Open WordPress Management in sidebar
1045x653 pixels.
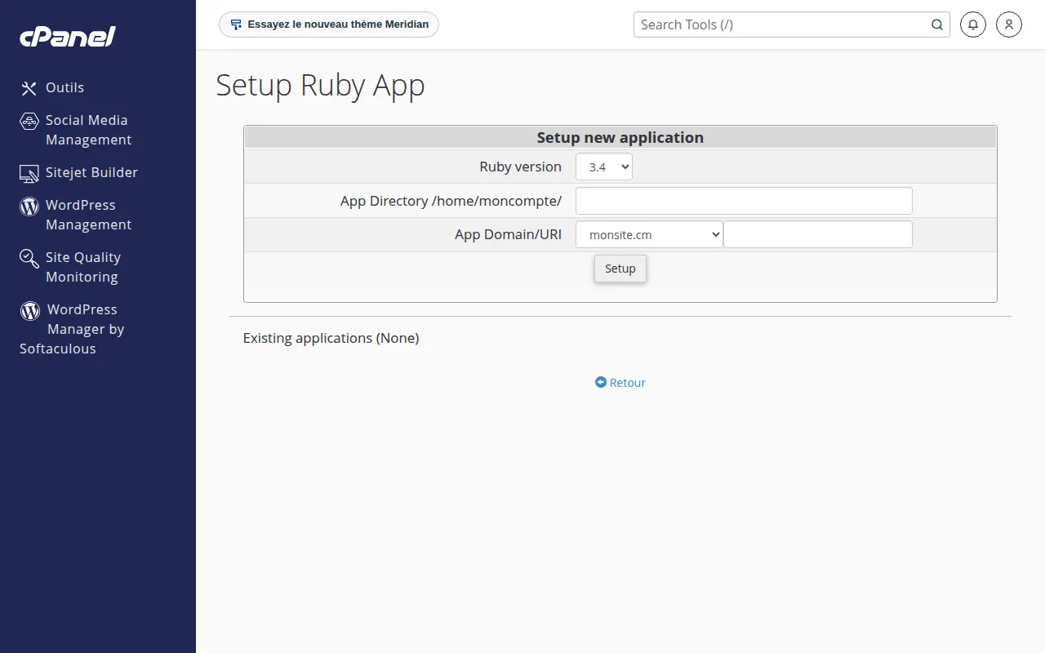(88, 215)
